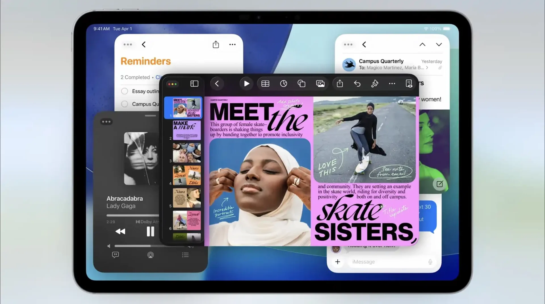The height and width of the screenshot is (304, 545).
Task: Check Wi-Fi status in status bar
Action: click(x=426, y=29)
